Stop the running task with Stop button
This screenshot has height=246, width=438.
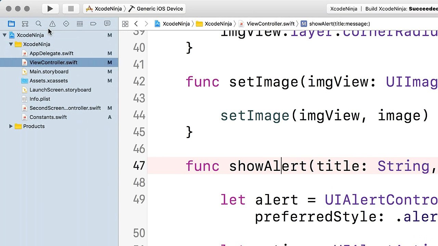(x=71, y=9)
